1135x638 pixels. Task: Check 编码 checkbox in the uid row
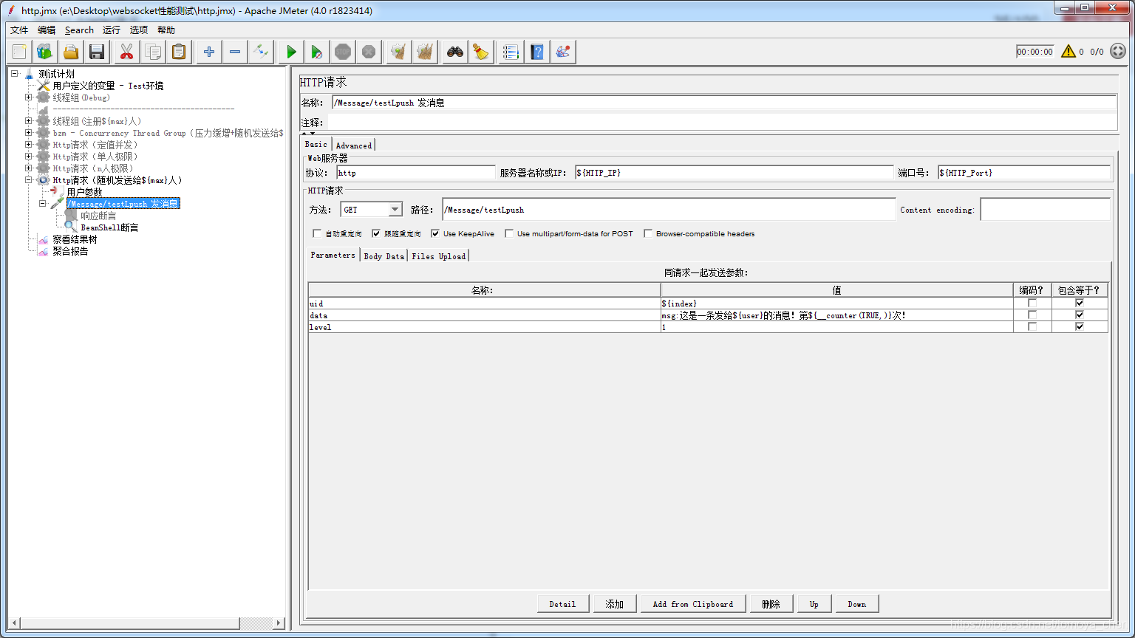pos(1032,303)
